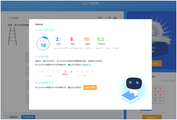Click the ladder diagram thumbnail in question 1

(12, 36)
